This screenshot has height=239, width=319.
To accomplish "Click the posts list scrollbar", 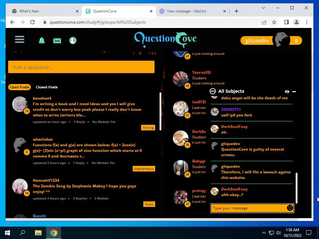I will pos(160,111).
